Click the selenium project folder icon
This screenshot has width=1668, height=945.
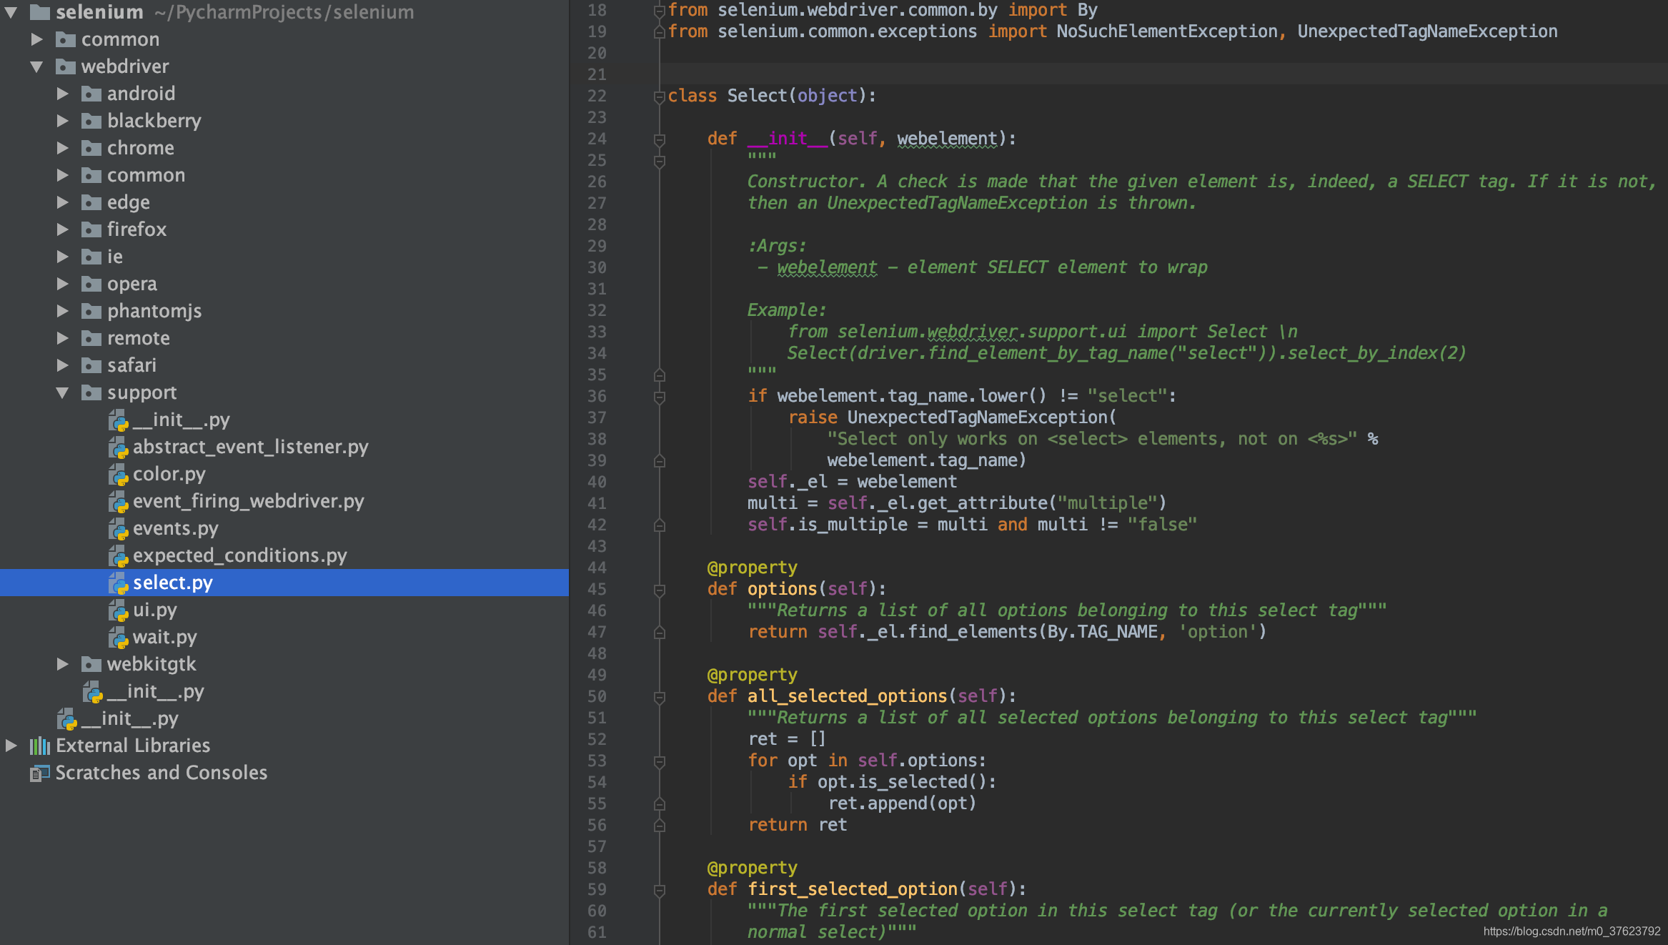pyautogui.click(x=39, y=12)
